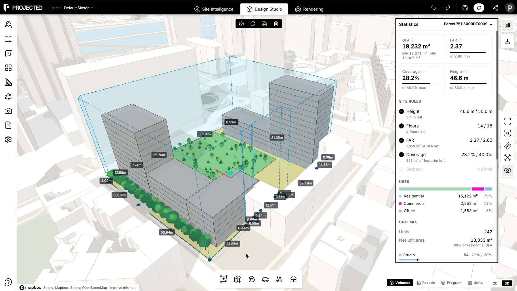Save the sketch with the disk icon
This screenshot has height=291, width=517.
pos(465,8)
